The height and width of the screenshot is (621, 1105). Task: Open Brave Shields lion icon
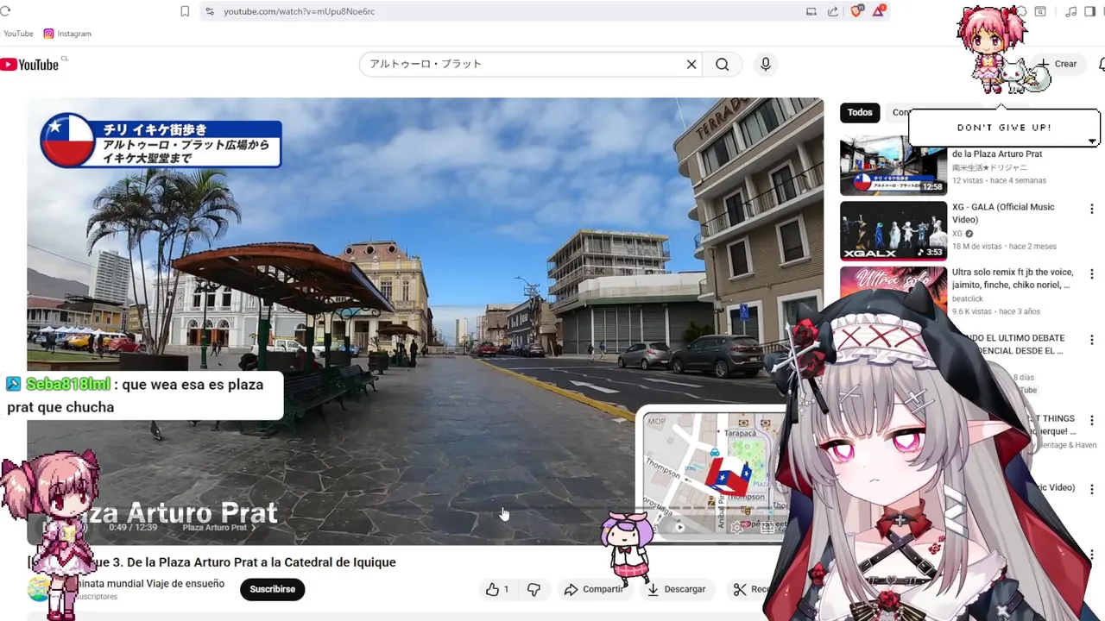click(x=857, y=11)
